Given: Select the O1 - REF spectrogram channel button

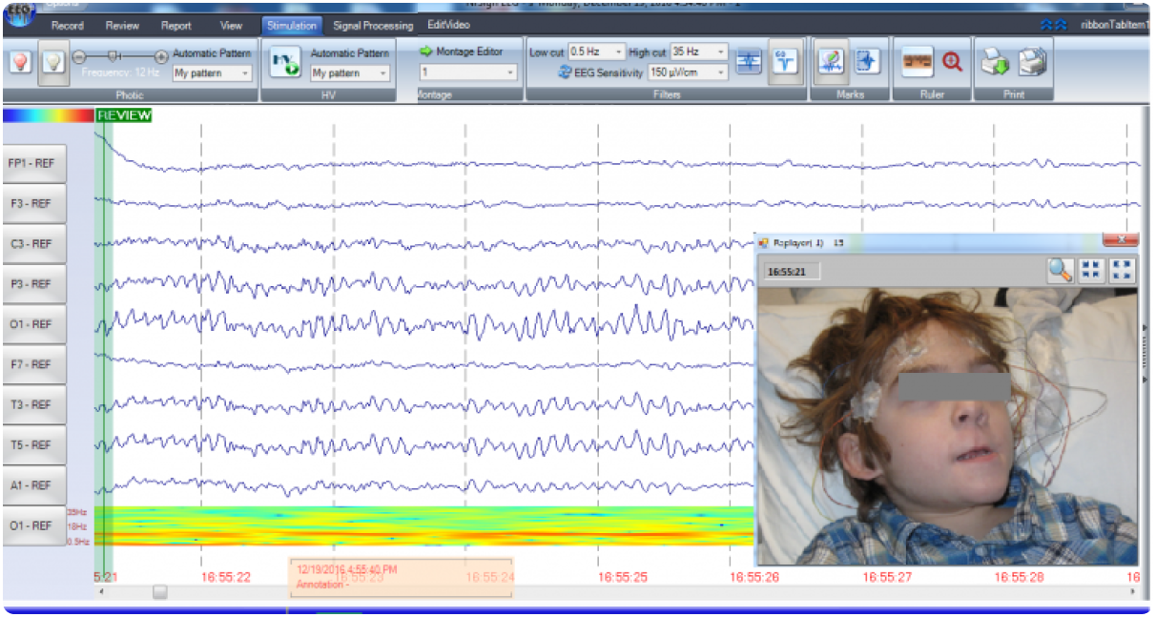Looking at the screenshot, I should click(x=34, y=525).
